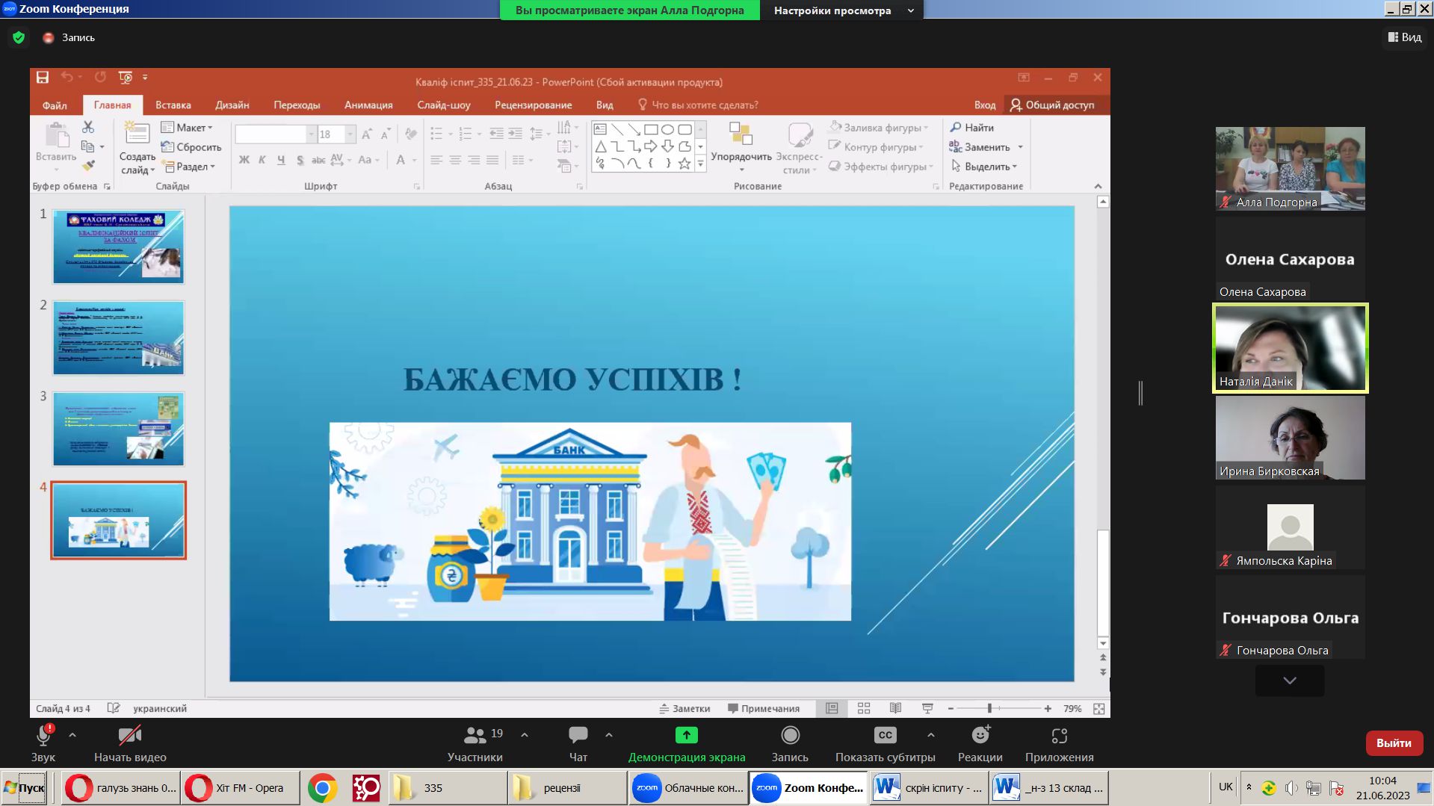Image resolution: width=1434 pixels, height=806 pixels.
Task: Select Наталія Данік video thumbnail
Action: tap(1290, 348)
